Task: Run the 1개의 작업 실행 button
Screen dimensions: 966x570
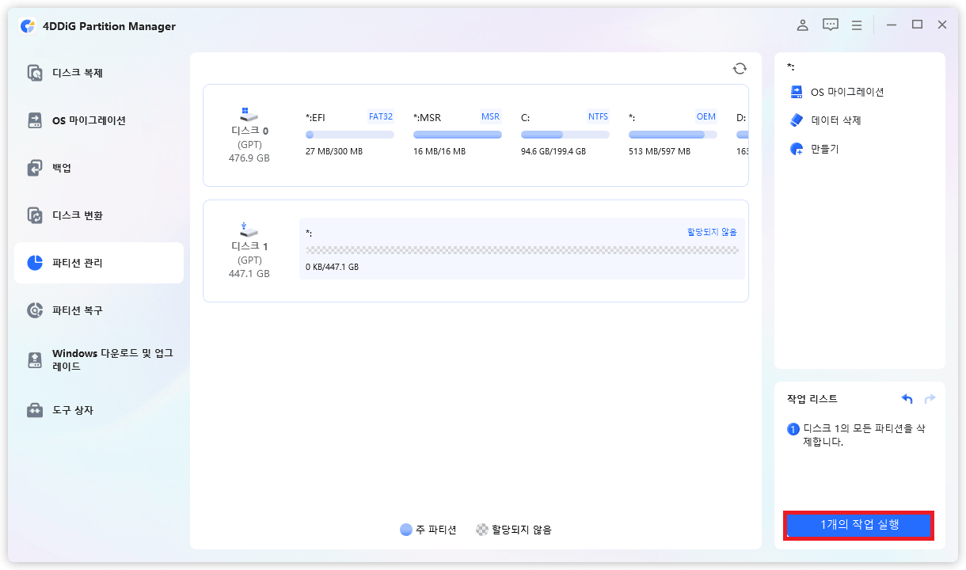Action: point(859,525)
